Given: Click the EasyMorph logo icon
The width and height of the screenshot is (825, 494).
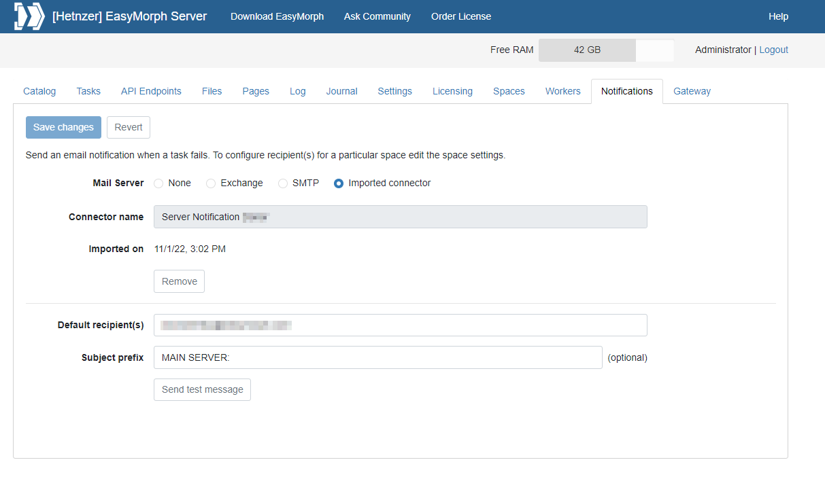Looking at the screenshot, I should (x=29, y=16).
